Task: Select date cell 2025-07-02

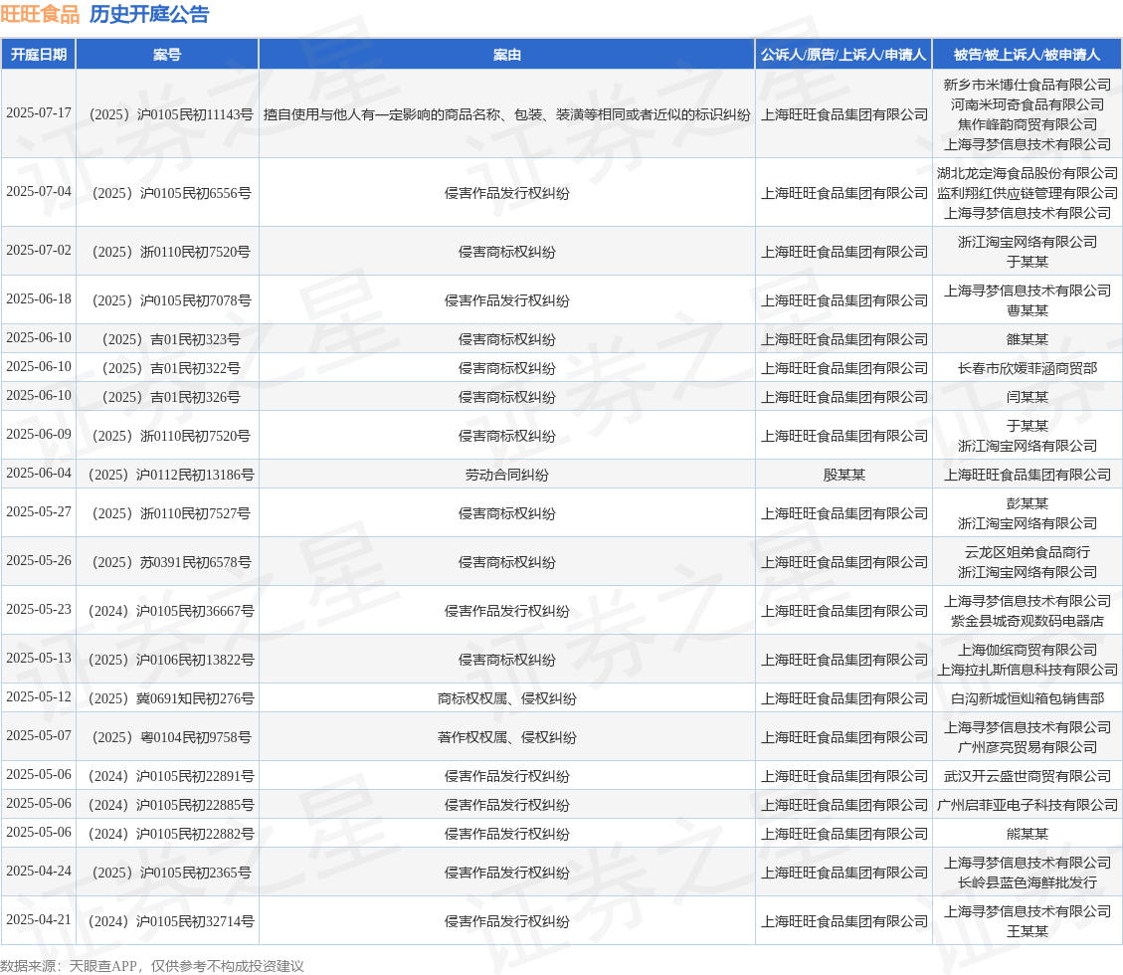Action: 39,251
